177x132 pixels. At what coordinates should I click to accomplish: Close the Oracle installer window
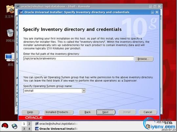(157, 12)
